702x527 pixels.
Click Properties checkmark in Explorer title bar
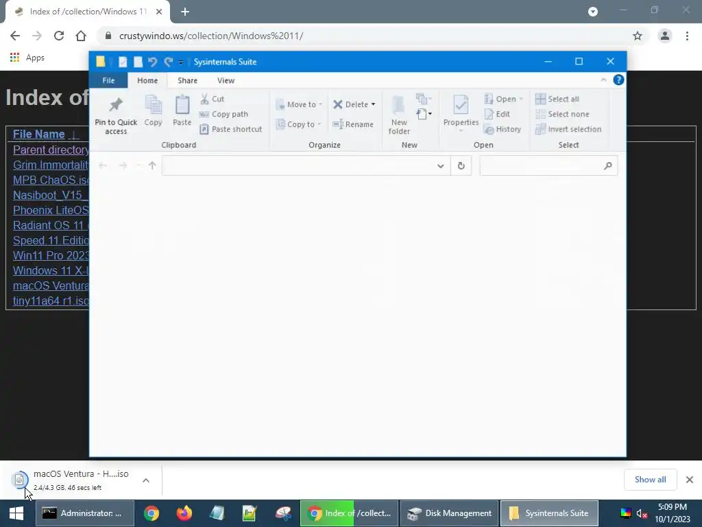click(x=123, y=62)
